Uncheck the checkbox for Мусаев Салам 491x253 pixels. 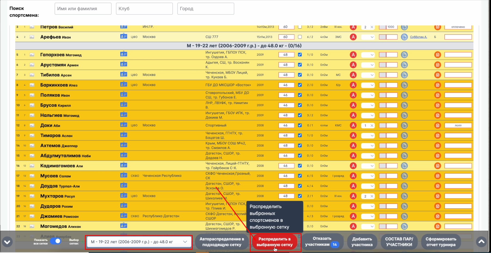pos(300,176)
